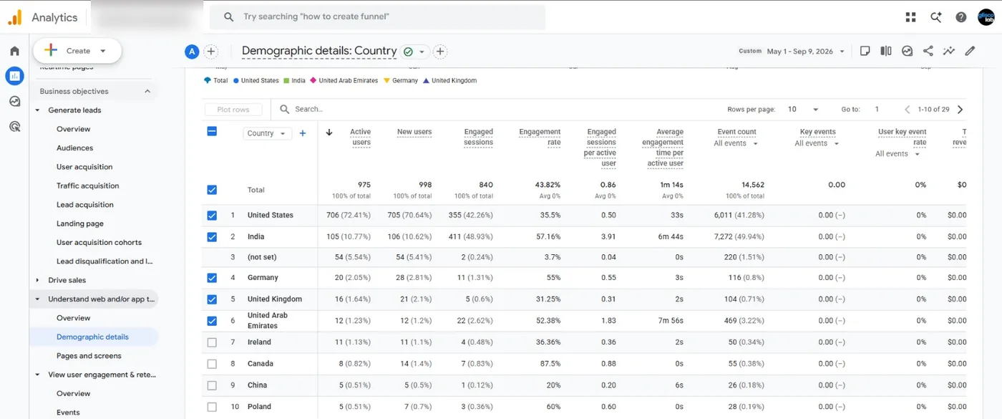The width and height of the screenshot is (1002, 419).
Task: Open the Country dimension dropdown
Action: [x=267, y=133]
